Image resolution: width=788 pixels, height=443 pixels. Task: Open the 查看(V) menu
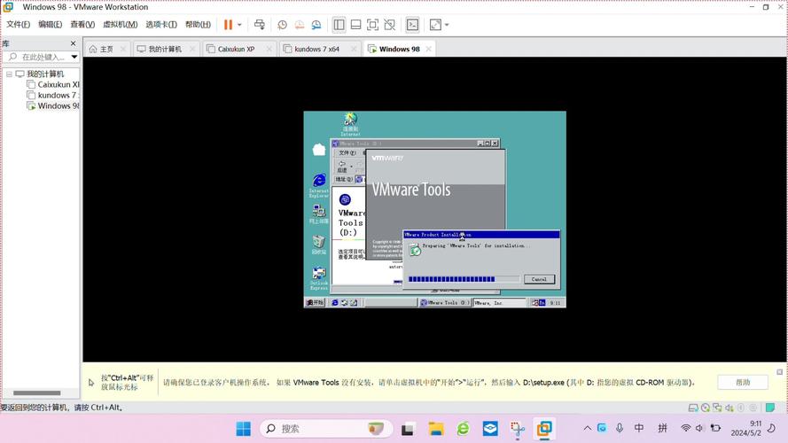pyautogui.click(x=82, y=25)
